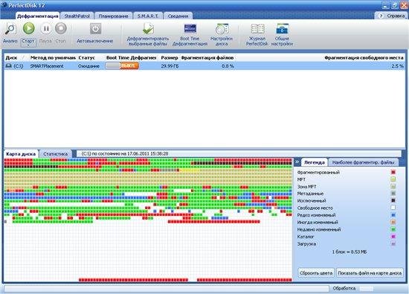Click the Редко изменяемый blue swatch
Image resolution: width=409 pixels, height=294 pixels.
393,215
